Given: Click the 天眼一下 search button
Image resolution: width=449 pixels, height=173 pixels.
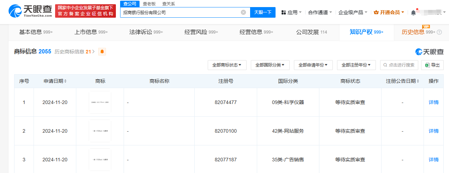Looking at the screenshot, I should click(x=263, y=12).
